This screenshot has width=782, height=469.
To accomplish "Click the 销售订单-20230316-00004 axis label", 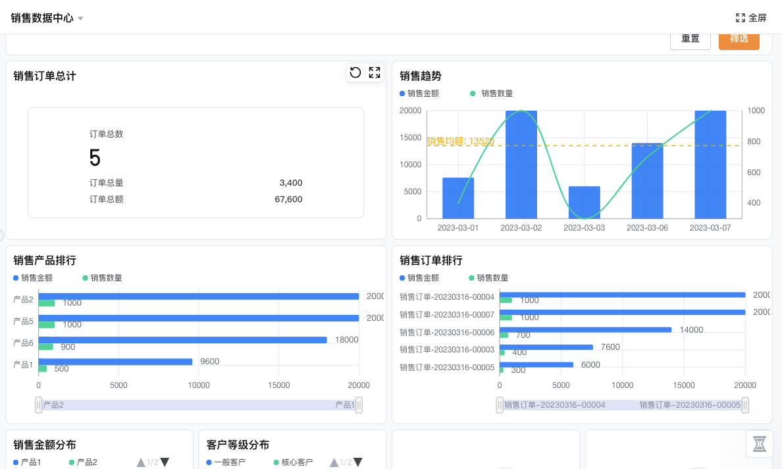I will click(x=447, y=297).
